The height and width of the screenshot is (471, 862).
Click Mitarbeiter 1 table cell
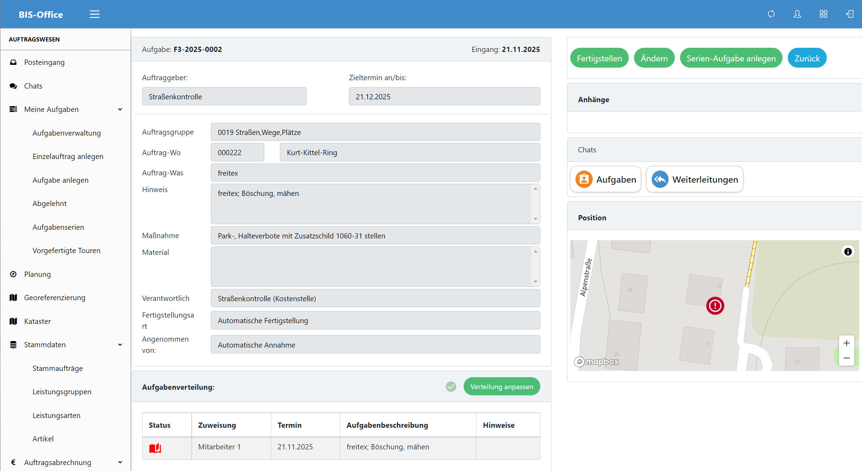tap(231, 448)
